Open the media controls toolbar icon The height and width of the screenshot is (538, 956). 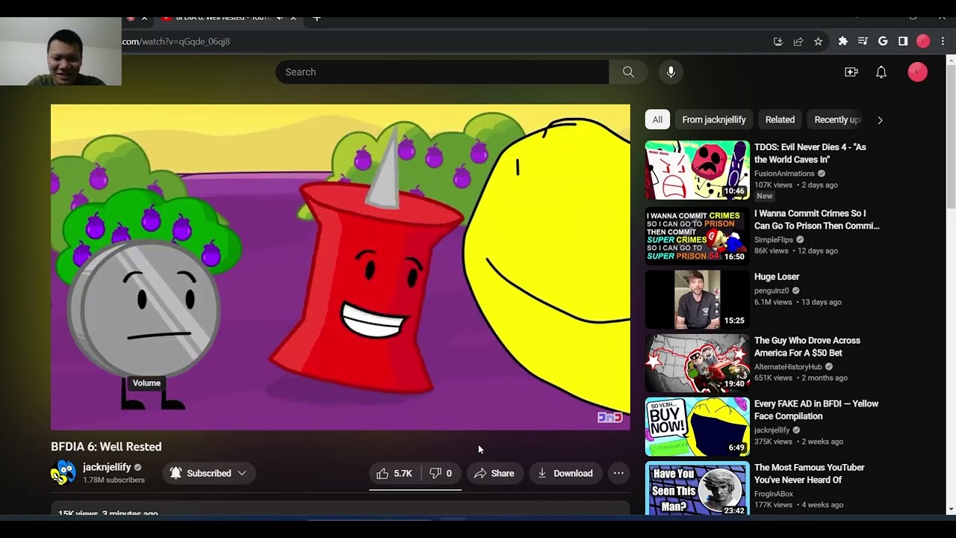[863, 42]
